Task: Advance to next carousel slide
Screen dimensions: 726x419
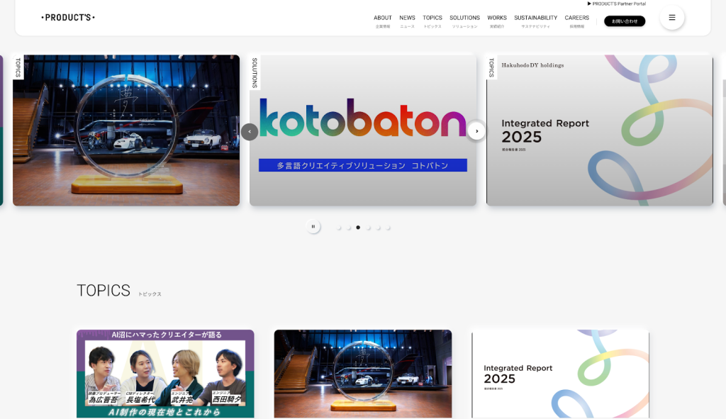Action: point(476,131)
